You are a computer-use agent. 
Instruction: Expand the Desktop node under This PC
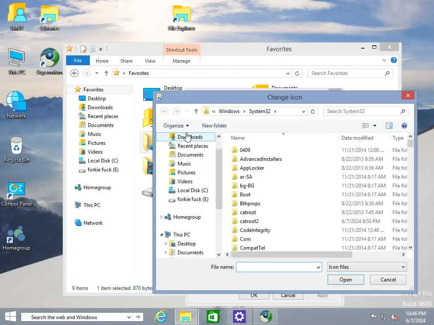coord(166,244)
